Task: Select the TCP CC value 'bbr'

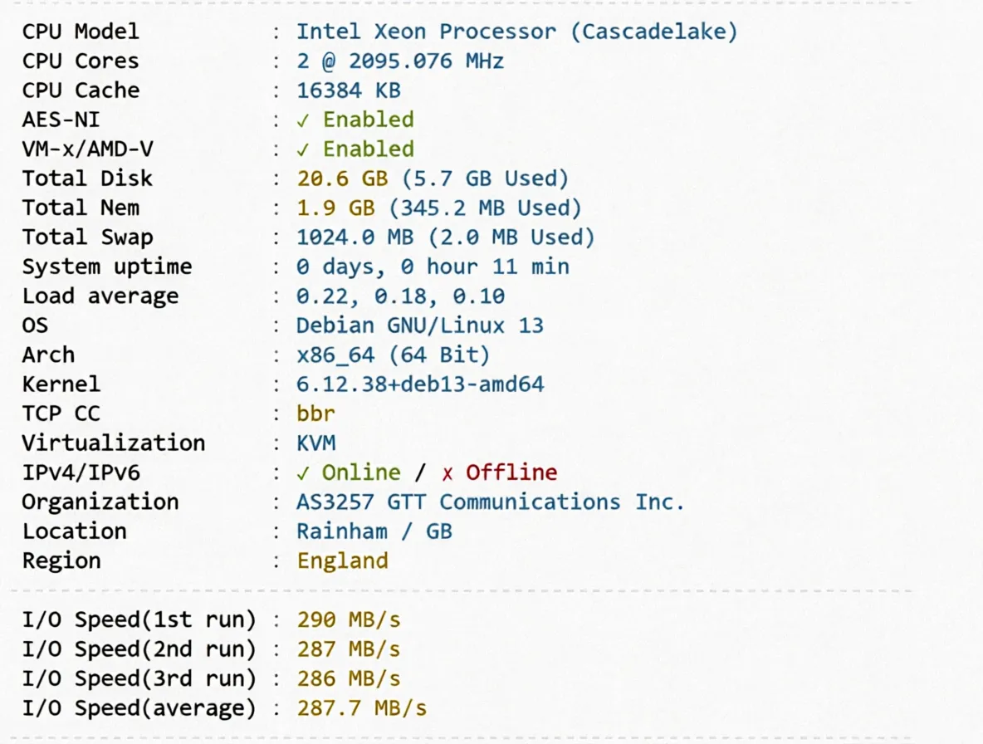Action: point(315,413)
